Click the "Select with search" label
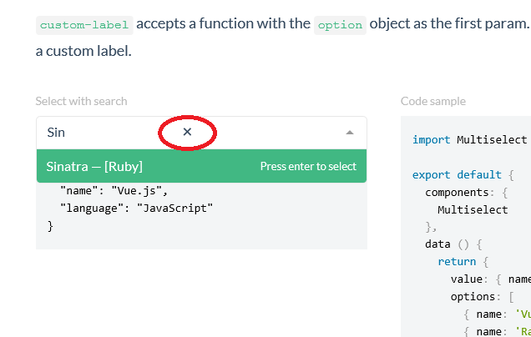531x337 pixels. coord(81,101)
